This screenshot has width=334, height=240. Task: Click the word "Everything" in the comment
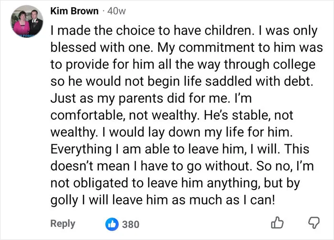point(81,149)
